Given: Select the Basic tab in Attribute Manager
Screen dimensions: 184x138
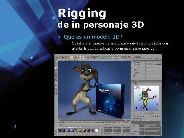Looking at the screenshot, I should pyautogui.click(x=134, y=120).
